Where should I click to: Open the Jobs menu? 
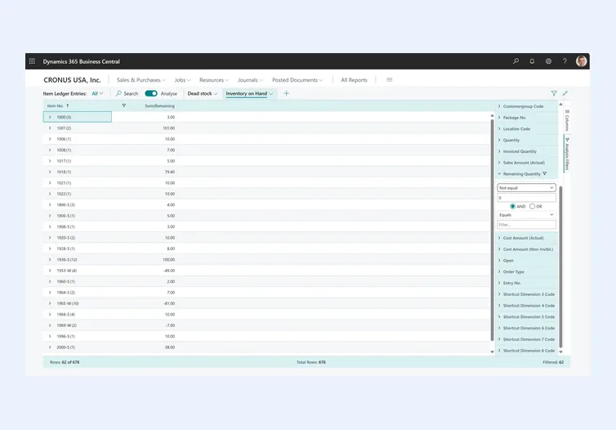(x=182, y=80)
